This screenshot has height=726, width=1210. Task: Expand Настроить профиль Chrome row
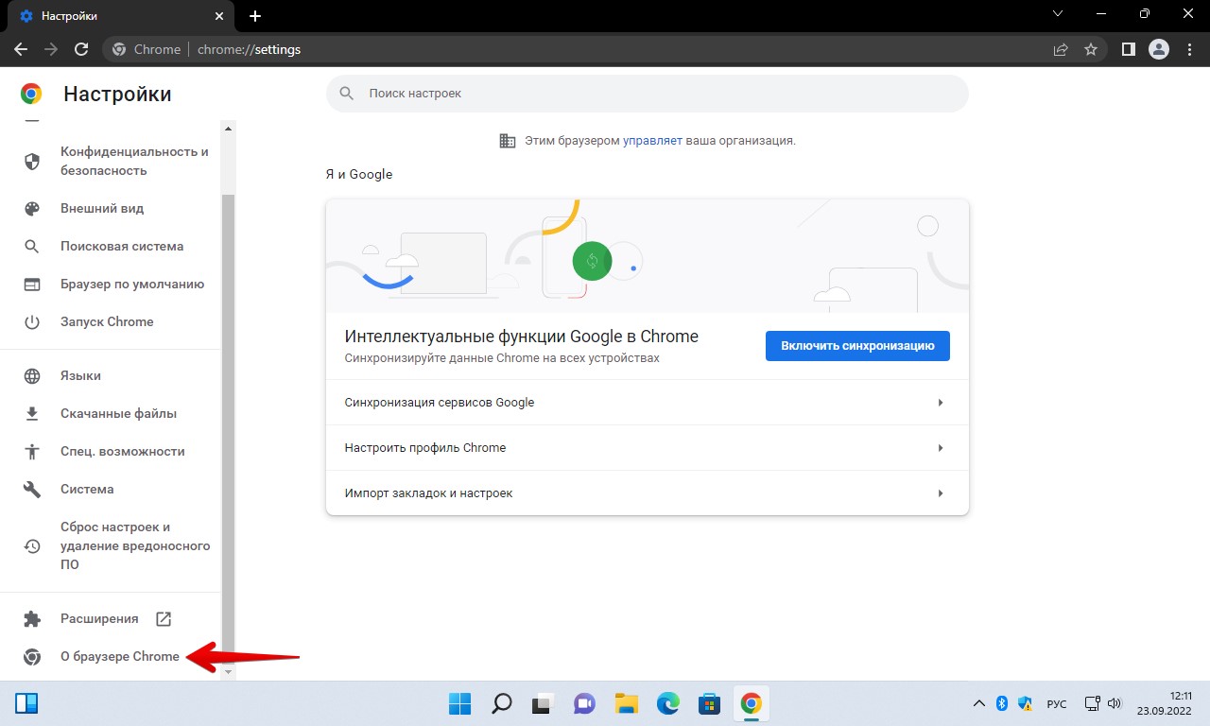[648, 448]
